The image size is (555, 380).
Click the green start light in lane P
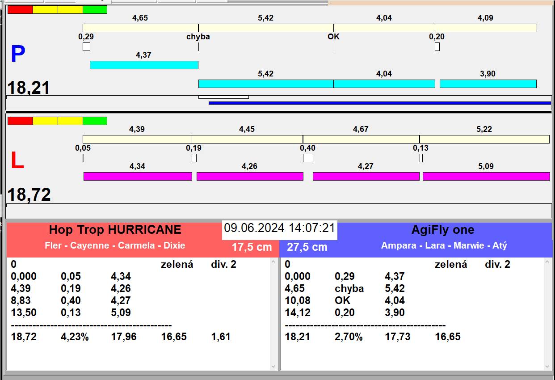click(x=95, y=9)
